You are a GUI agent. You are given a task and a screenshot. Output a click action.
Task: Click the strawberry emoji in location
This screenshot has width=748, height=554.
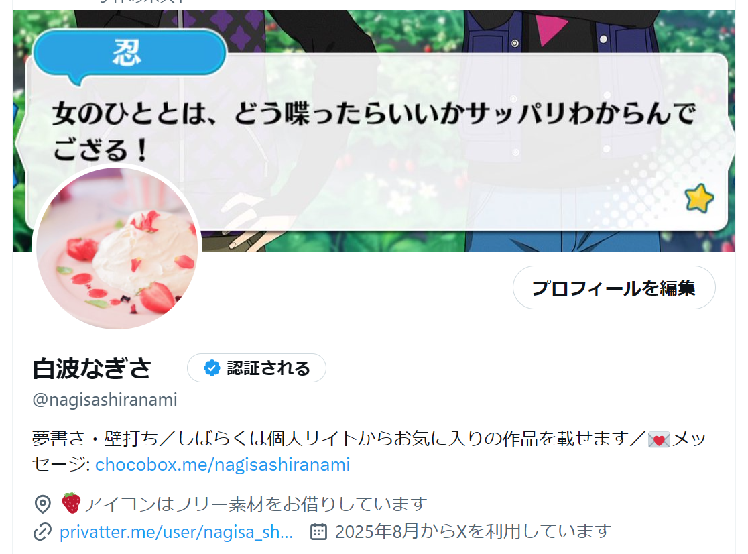coord(71,504)
